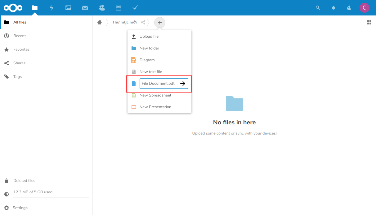The height and width of the screenshot is (215, 376).
Task: Click 'Upload some content or sync' text
Action: pyautogui.click(x=235, y=133)
